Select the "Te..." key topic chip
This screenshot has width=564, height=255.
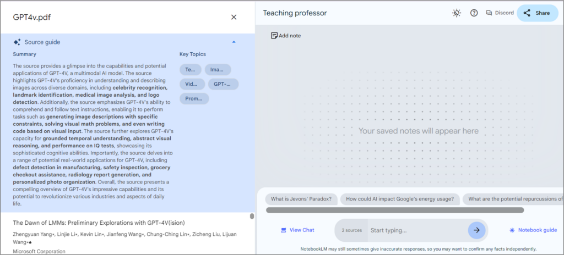click(190, 70)
